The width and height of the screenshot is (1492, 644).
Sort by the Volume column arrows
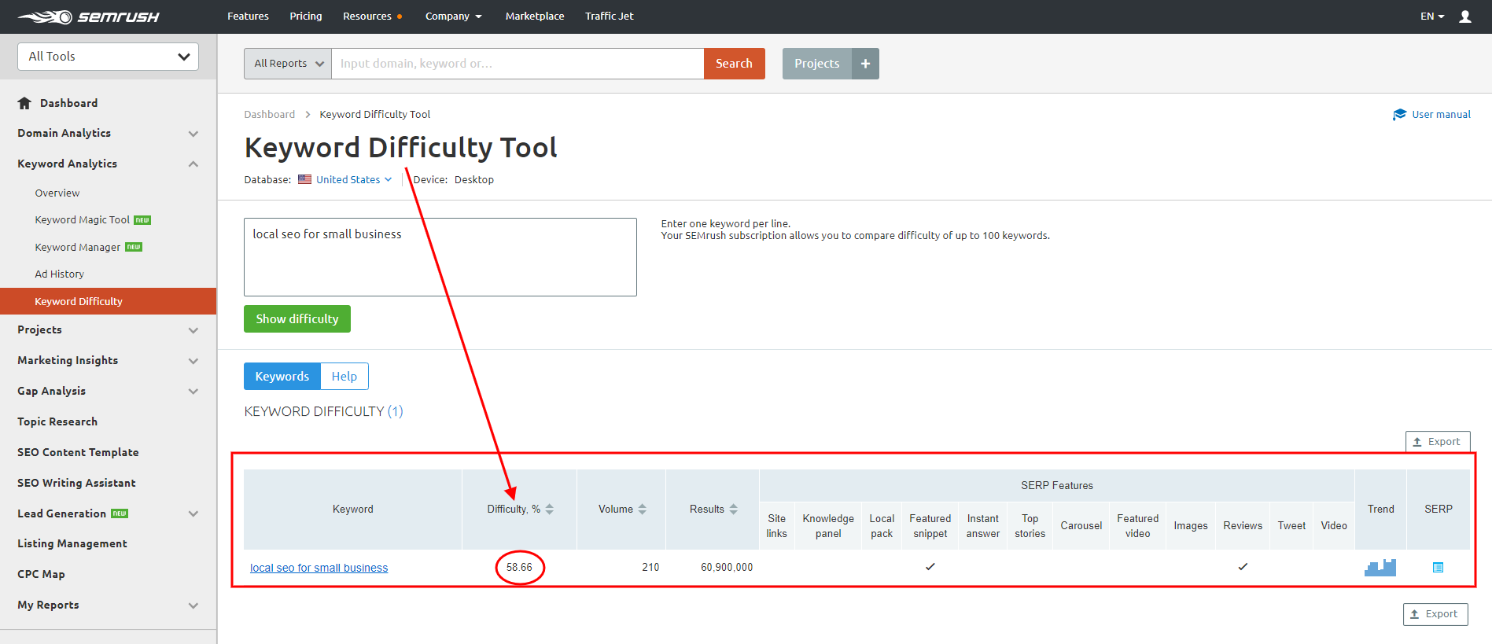[x=642, y=510]
